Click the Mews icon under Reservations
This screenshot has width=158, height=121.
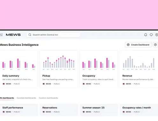coord(44,112)
